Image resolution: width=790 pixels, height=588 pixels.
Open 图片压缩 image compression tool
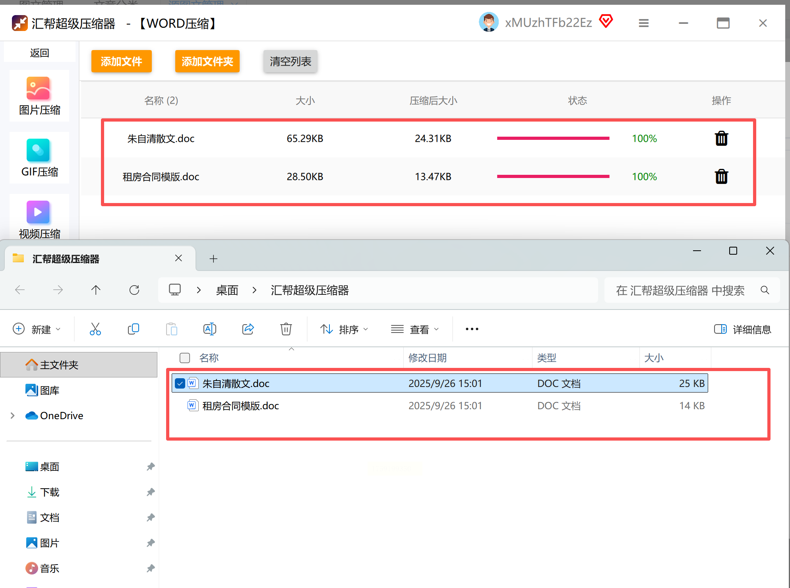tap(39, 96)
